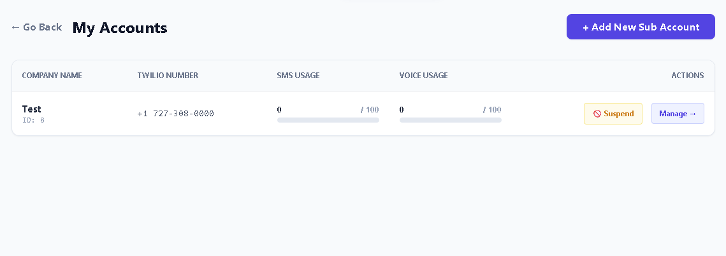Click the Voice Usage column header
The height and width of the screenshot is (256, 726).
[x=423, y=75]
